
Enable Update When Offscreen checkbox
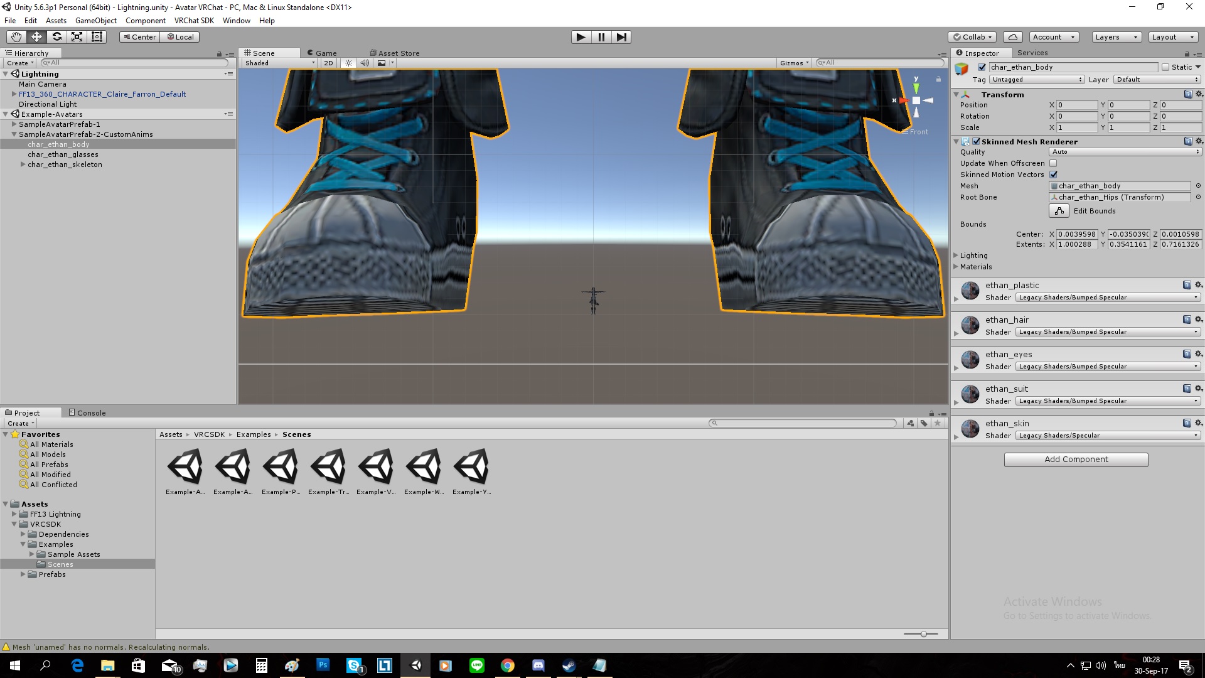(1053, 163)
